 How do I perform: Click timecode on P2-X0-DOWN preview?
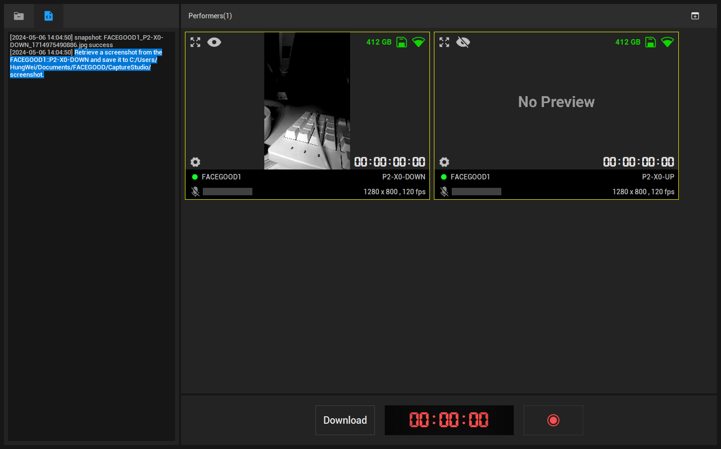pyautogui.click(x=390, y=162)
